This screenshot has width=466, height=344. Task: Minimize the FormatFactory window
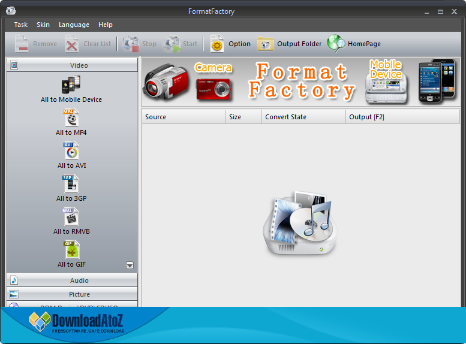point(427,12)
